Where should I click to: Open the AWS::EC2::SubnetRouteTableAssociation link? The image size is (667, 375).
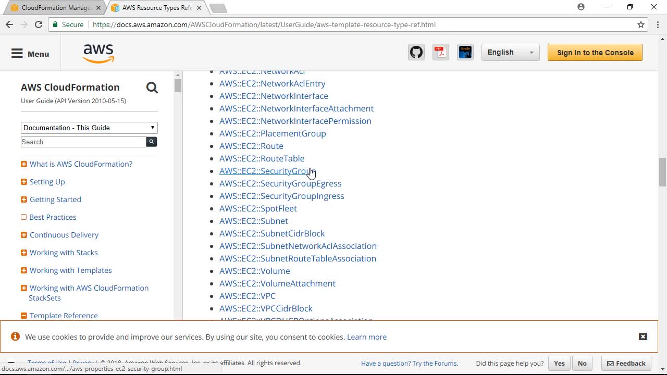[x=298, y=258]
